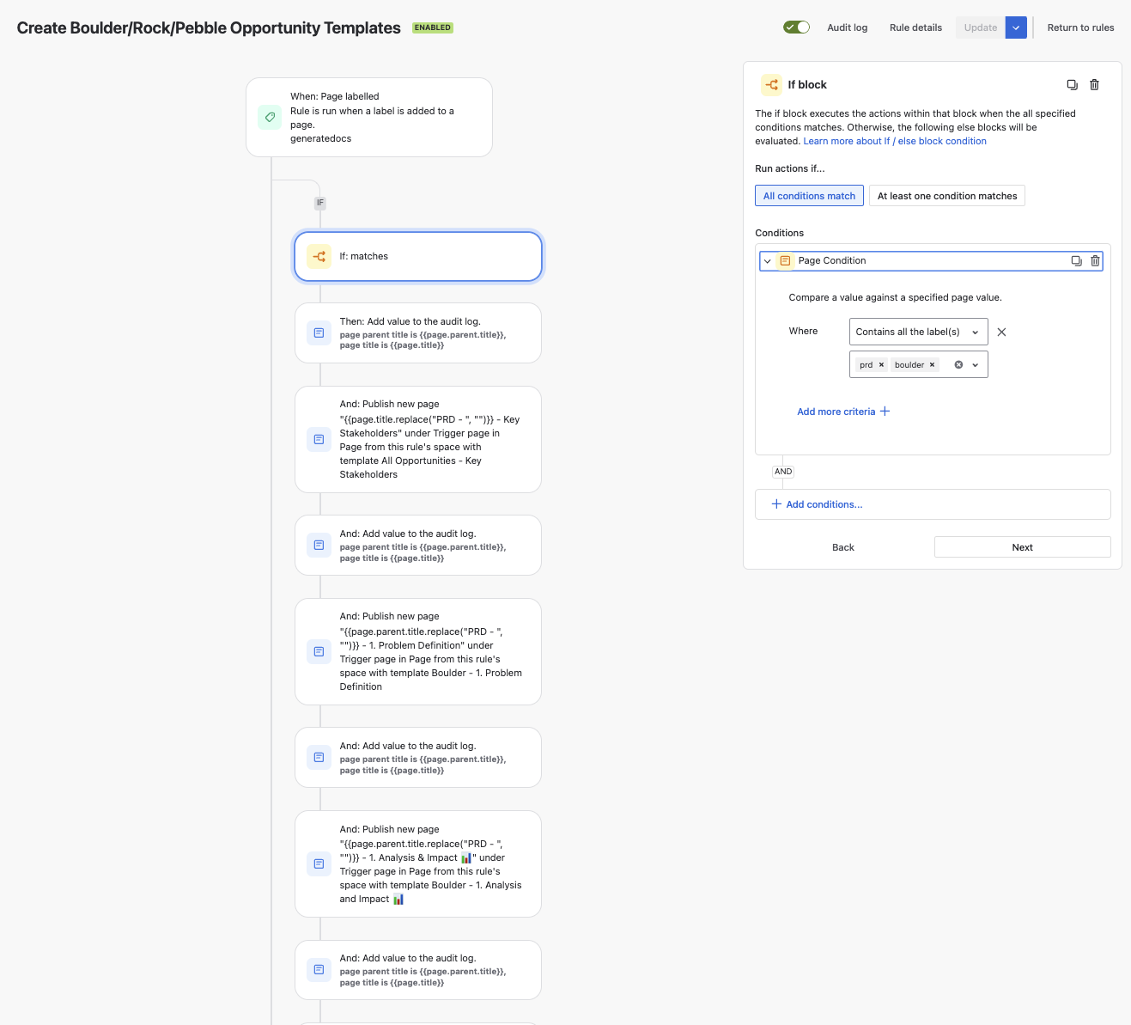Click the rule title heading
Screen dimensions: 1131x1025
click(x=209, y=27)
